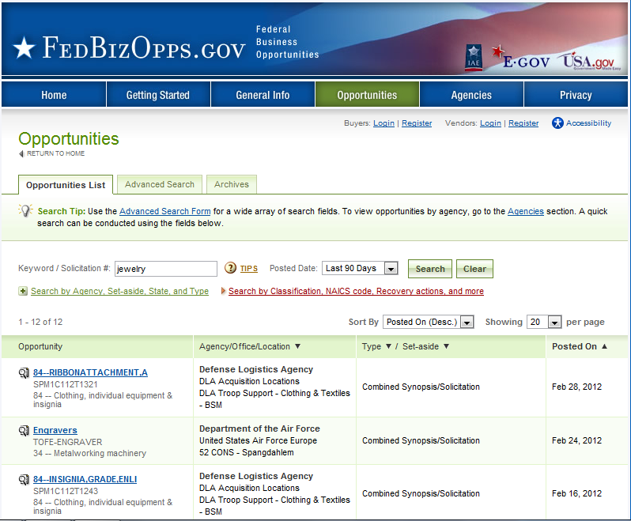Click the TOFE-ENGRAVER solicitation text
631x521 pixels.
point(68,442)
